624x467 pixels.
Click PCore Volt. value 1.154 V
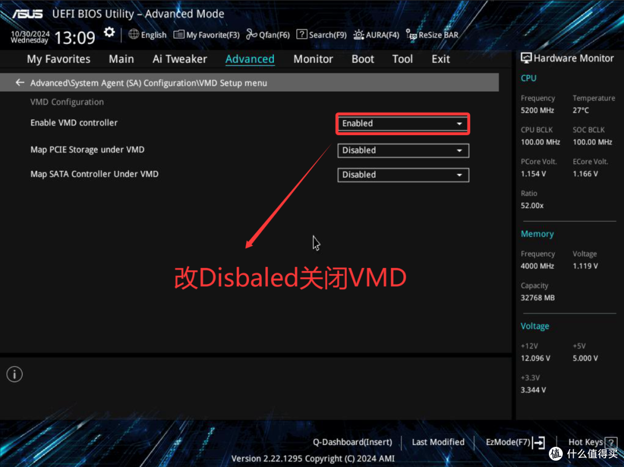(x=533, y=174)
